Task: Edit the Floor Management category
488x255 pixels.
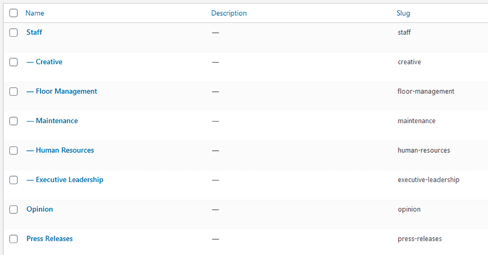Action: point(66,92)
